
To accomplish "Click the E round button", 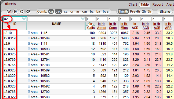I will (15, 12).
